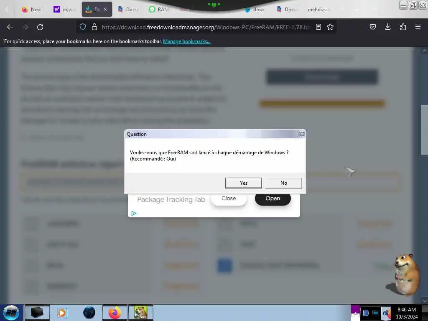Toggle reader view icon in address bar
Image resolution: width=428 pixels, height=321 pixels.
click(x=318, y=27)
